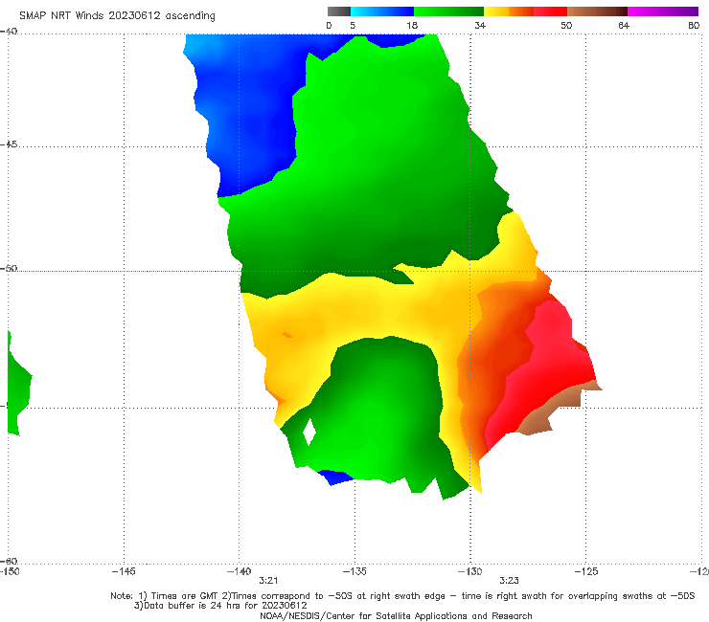Pick the brown colorbar segment
Screen dimensions: 709x622
(x=597, y=11)
